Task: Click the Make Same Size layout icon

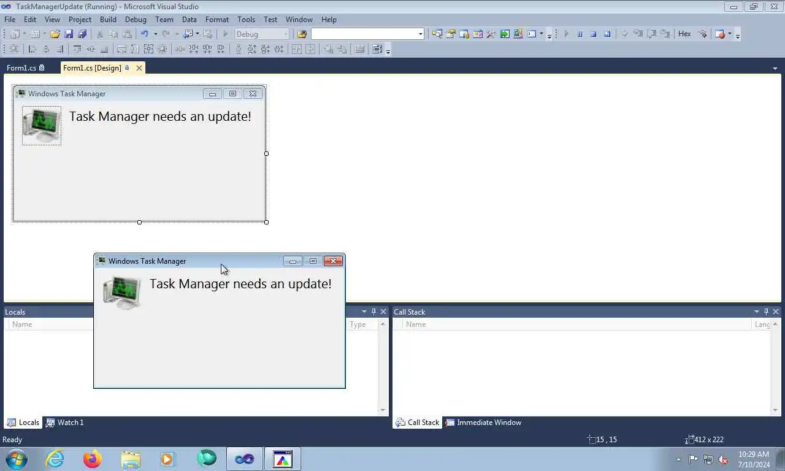Action: (x=148, y=49)
